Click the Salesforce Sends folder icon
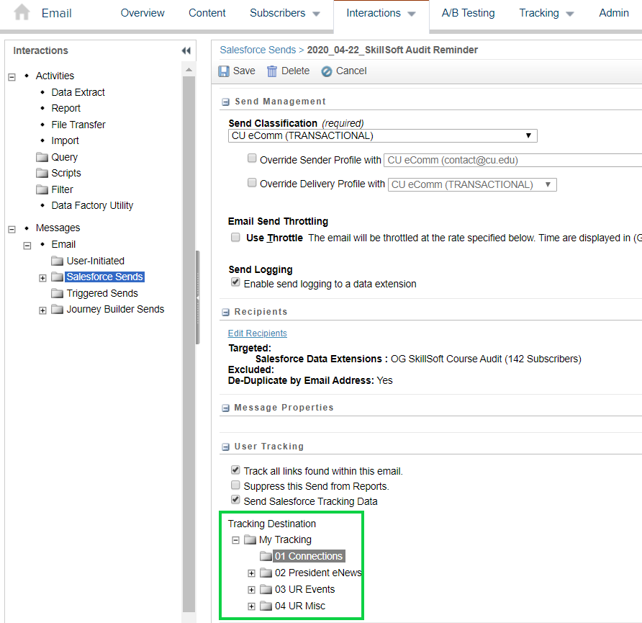 point(58,277)
